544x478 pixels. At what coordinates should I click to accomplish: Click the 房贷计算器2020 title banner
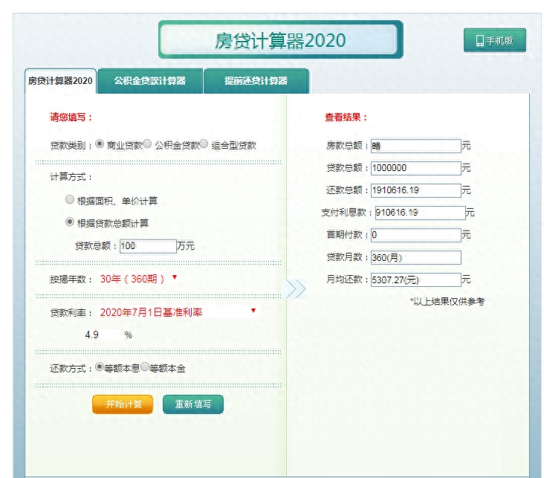click(x=281, y=40)
